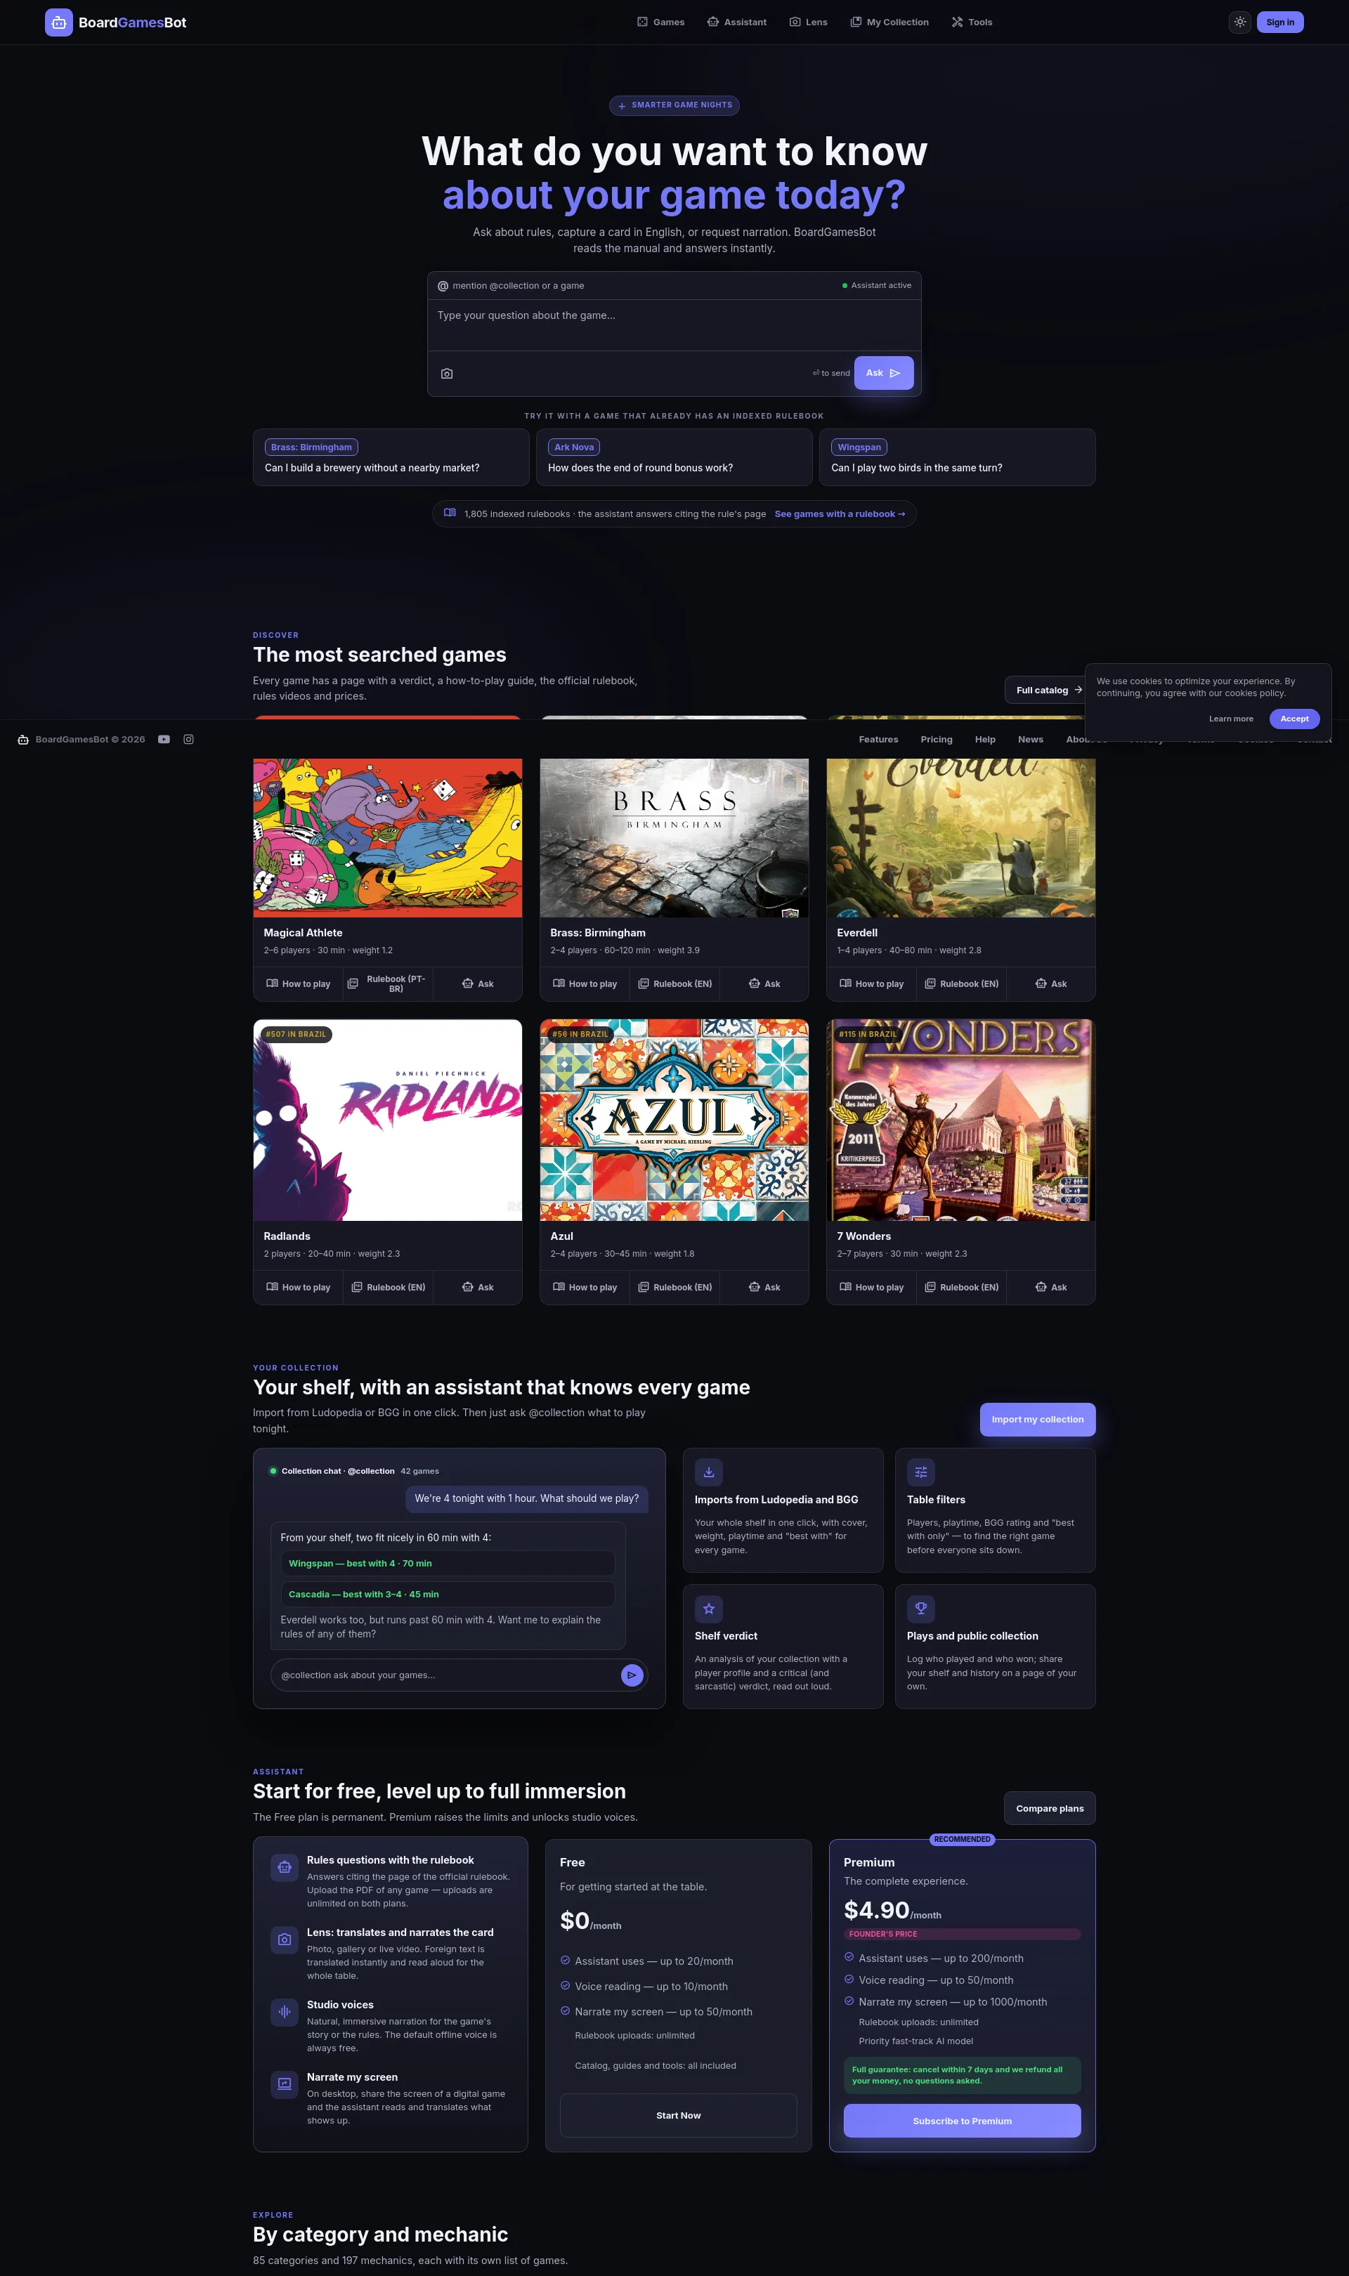Viewport: 1349px width, 2276px height.
Task: Ask about 7 Wonders from its card
Action: [1051, 1288]
